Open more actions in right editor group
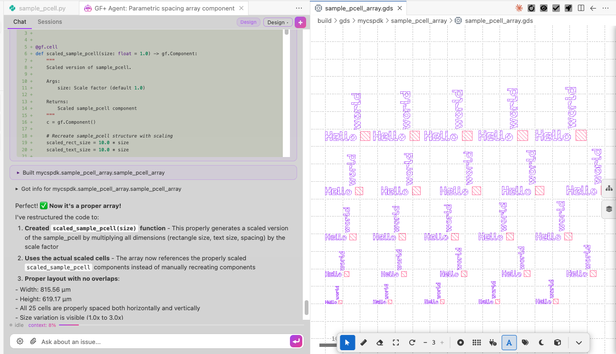 pyautogui.click(x=606, y=8)
